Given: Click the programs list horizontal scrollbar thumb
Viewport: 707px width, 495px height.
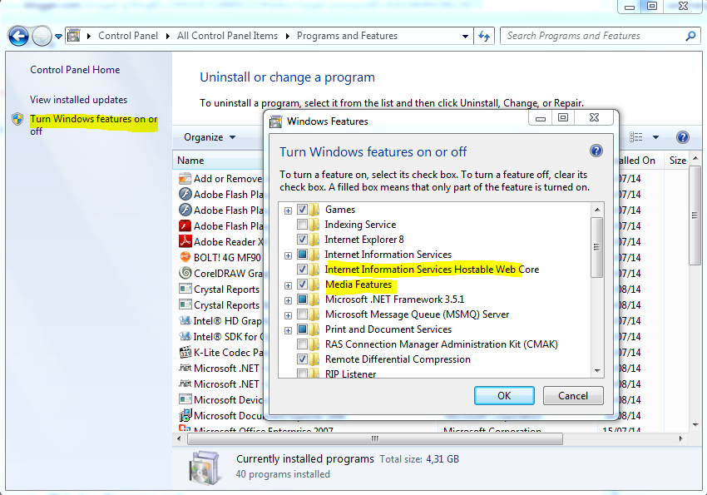Looking at the screenshot, I should pos(374,438).
